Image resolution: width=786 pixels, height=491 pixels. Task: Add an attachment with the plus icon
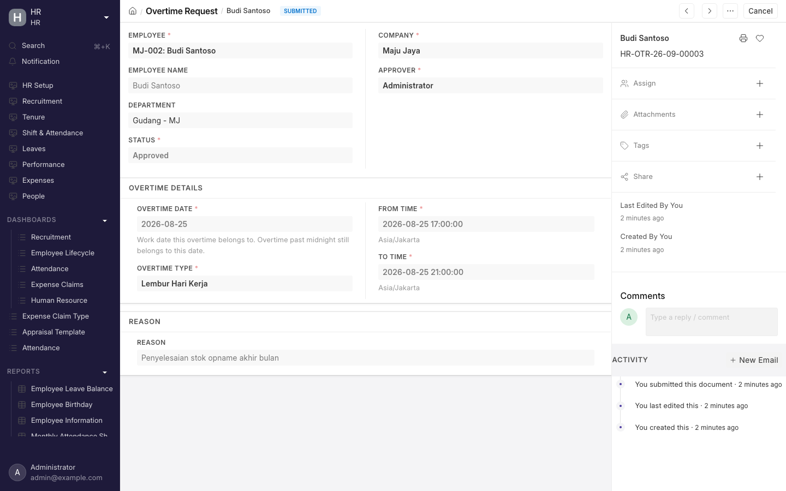click(x=760, y=115)
